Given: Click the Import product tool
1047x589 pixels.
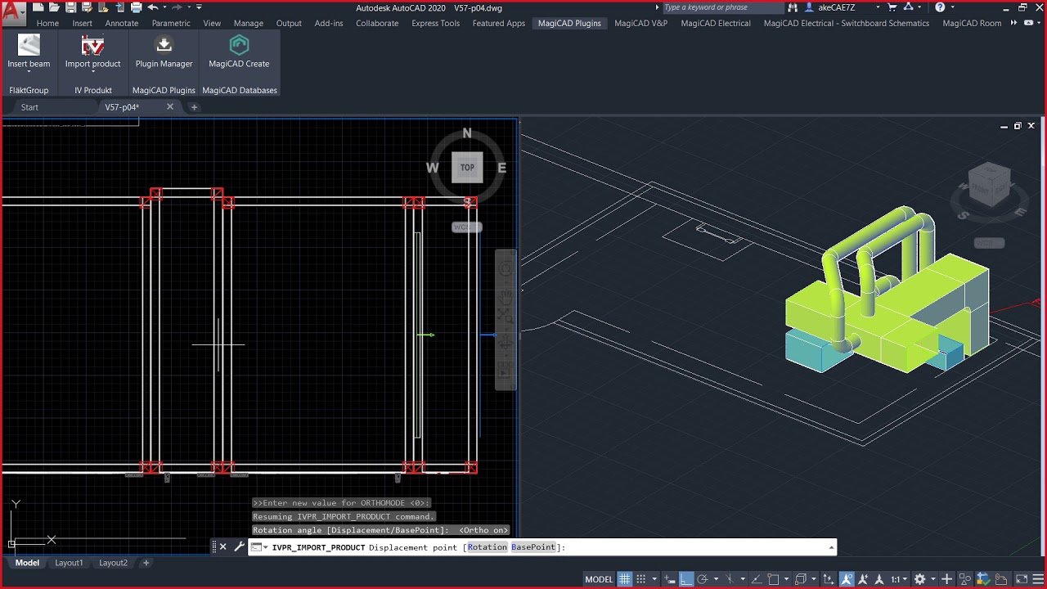Looking at the screenshot, I should (92, 52).
